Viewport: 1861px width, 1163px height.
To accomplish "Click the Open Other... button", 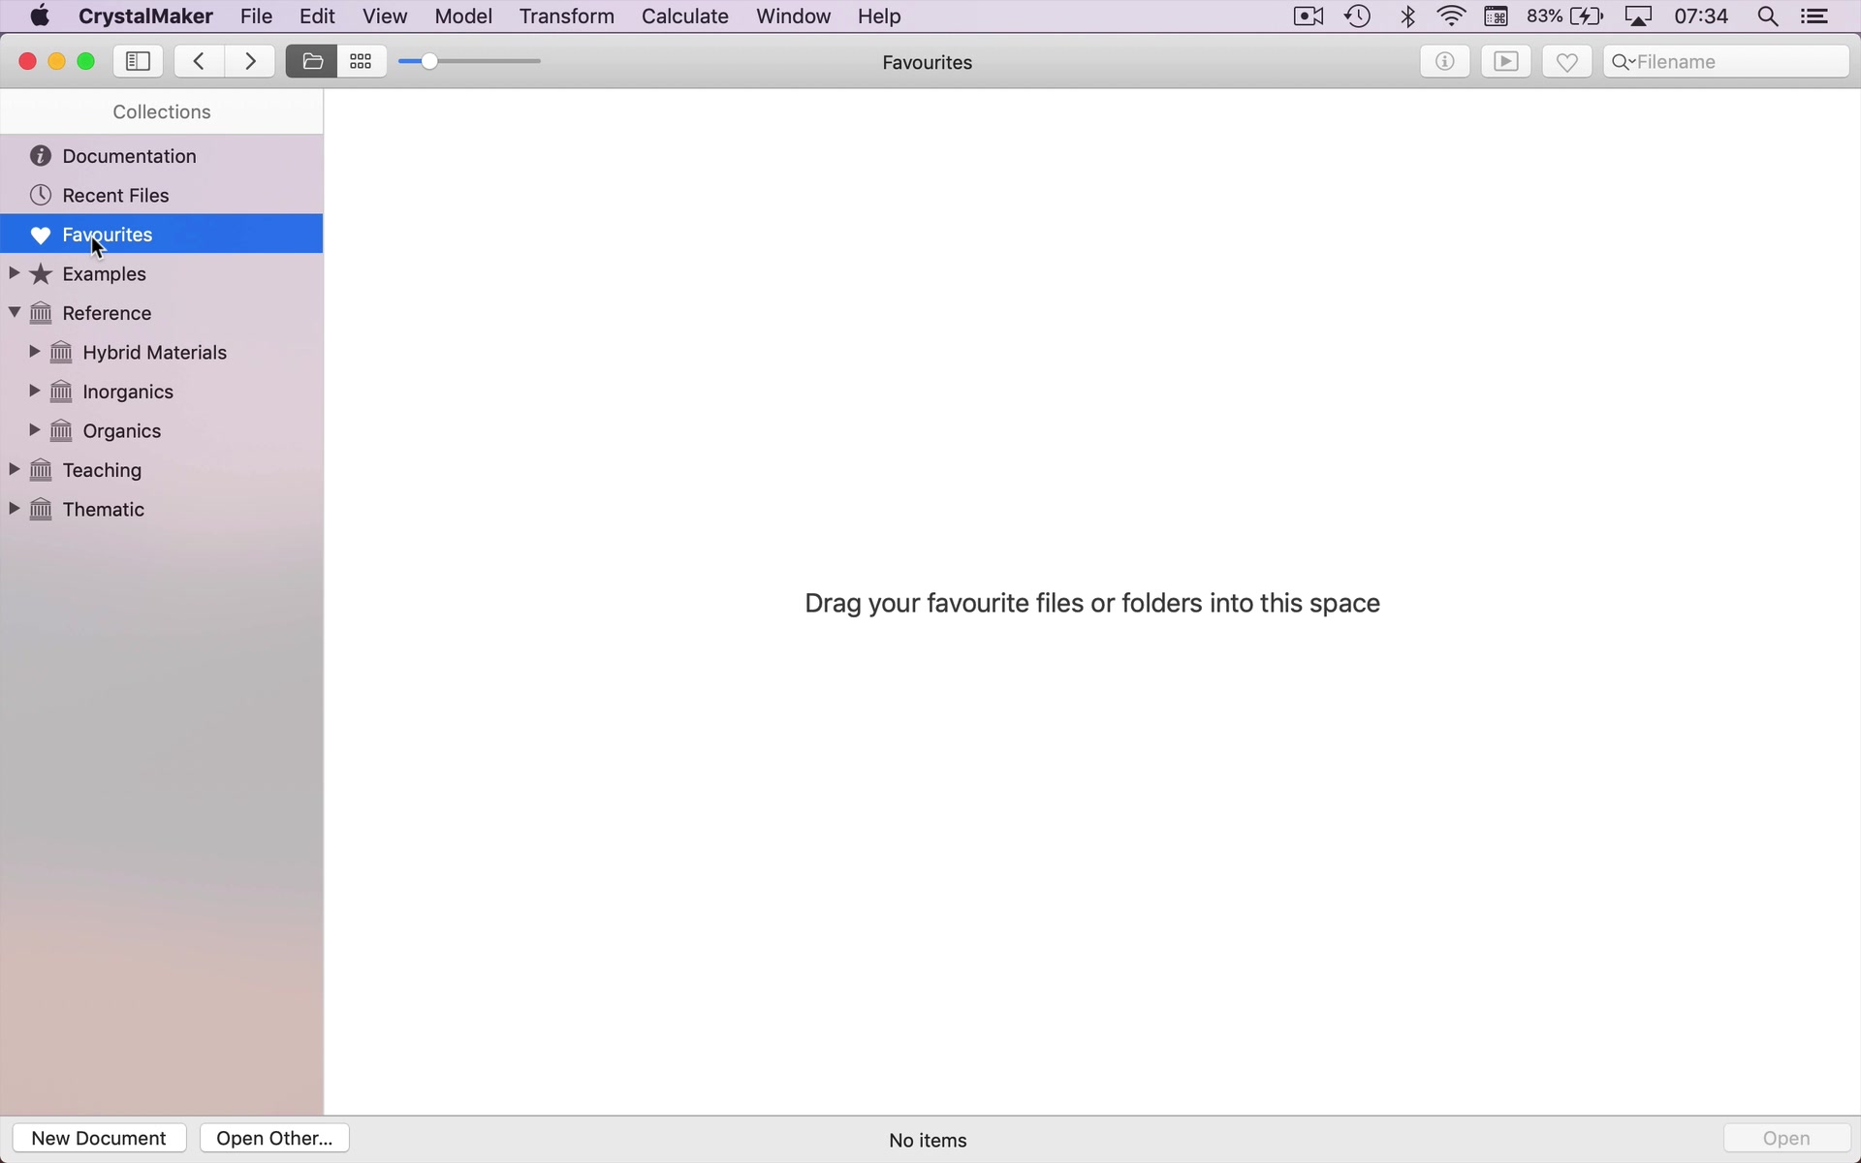I will pos(276,1139).
